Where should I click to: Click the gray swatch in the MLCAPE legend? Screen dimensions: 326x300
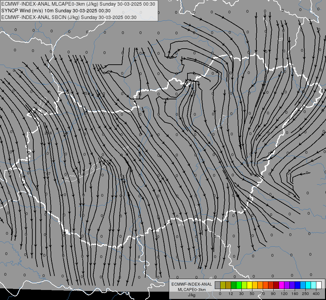[x=218, y=285]
